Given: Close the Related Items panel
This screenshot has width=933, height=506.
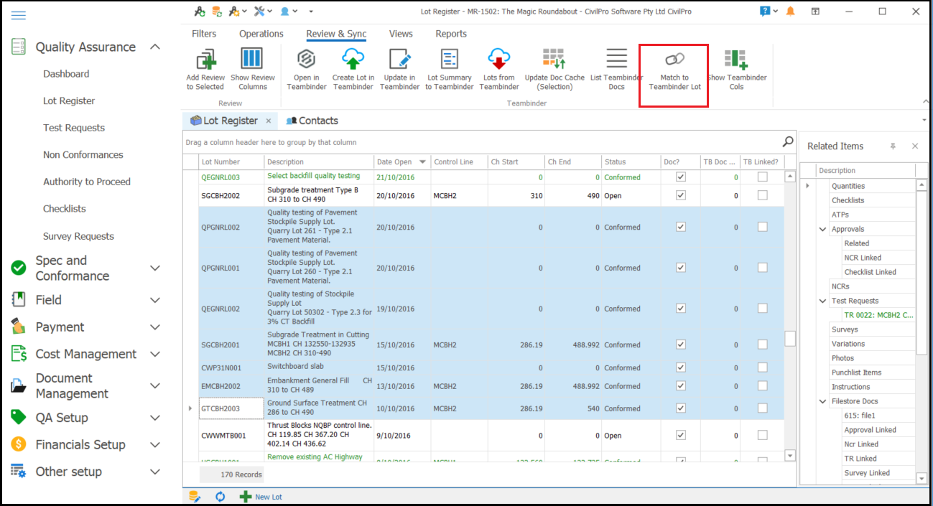Looking at the screenshot, I should [x=915, y=146].
